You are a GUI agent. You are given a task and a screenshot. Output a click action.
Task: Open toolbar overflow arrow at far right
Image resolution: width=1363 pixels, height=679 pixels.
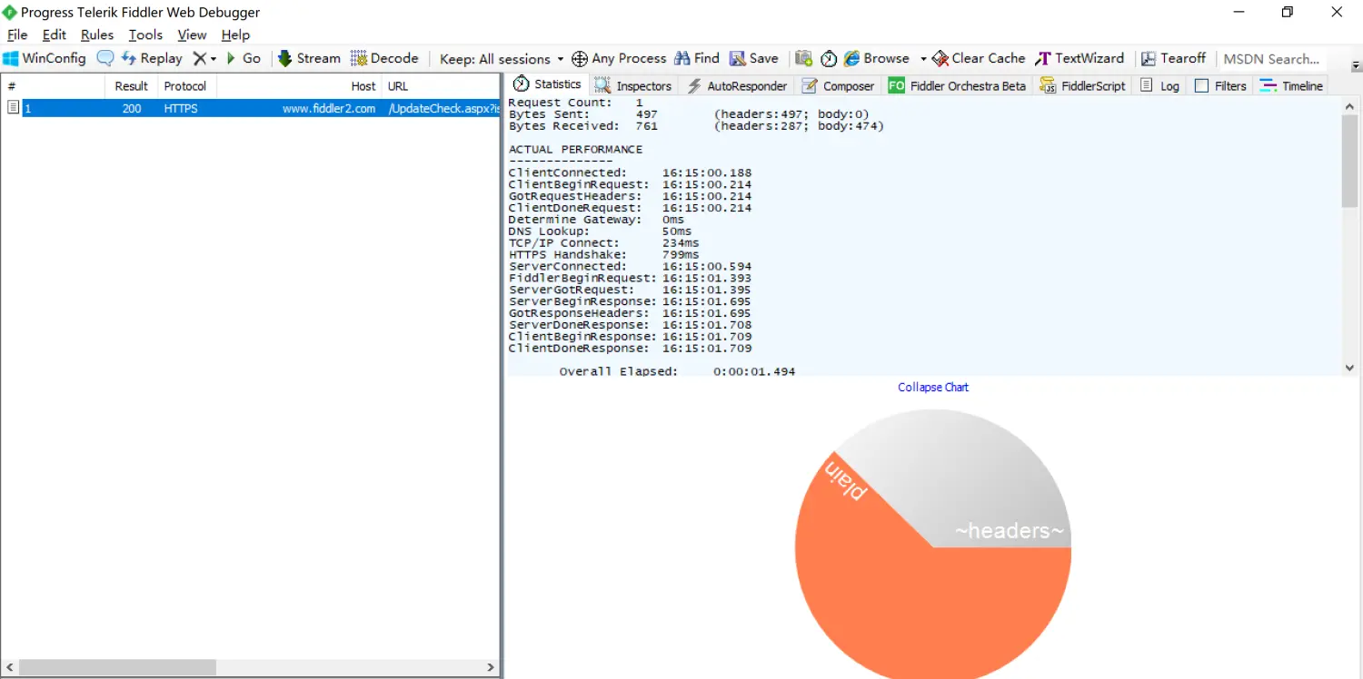(1356, 65)
